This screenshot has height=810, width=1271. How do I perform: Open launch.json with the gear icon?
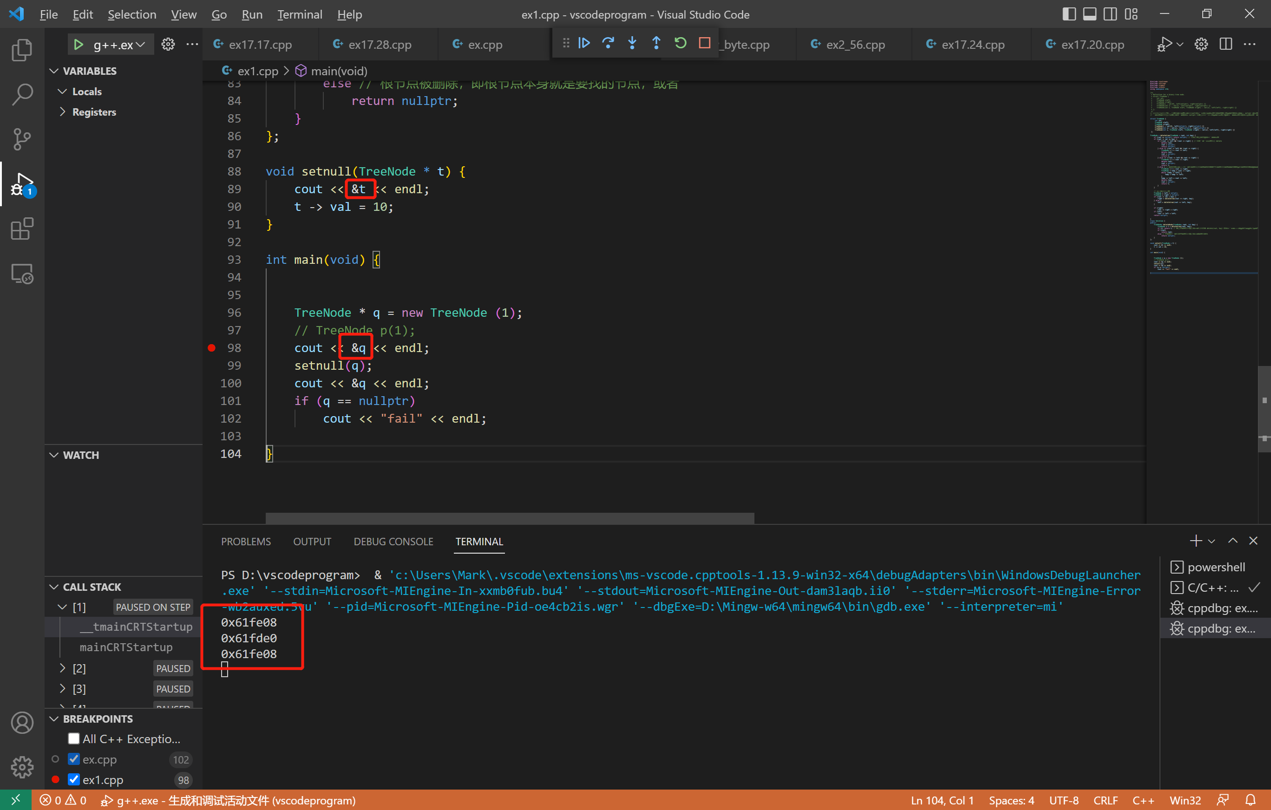[x=168, y=44]
